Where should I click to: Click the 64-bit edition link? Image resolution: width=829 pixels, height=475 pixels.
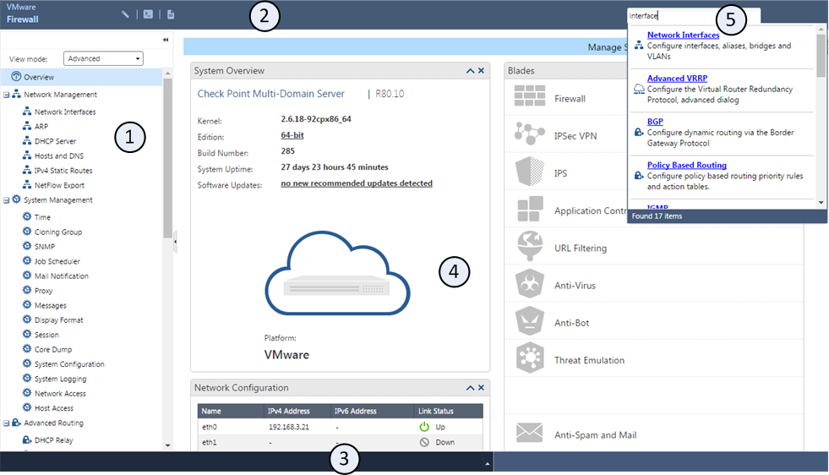pos(292,135)
